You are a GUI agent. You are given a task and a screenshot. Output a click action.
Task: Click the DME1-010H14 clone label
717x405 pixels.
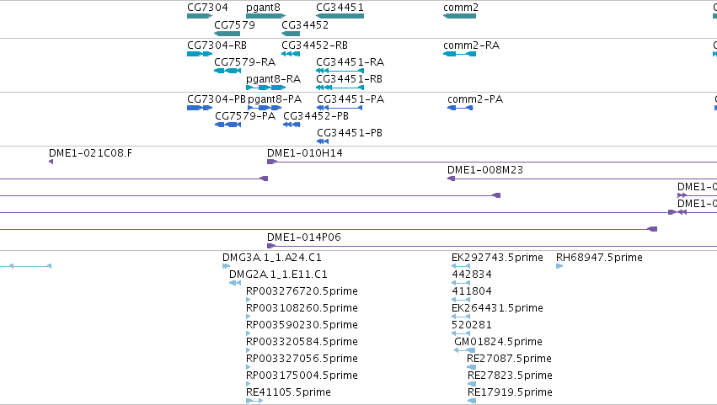click(x=304, y=153)
